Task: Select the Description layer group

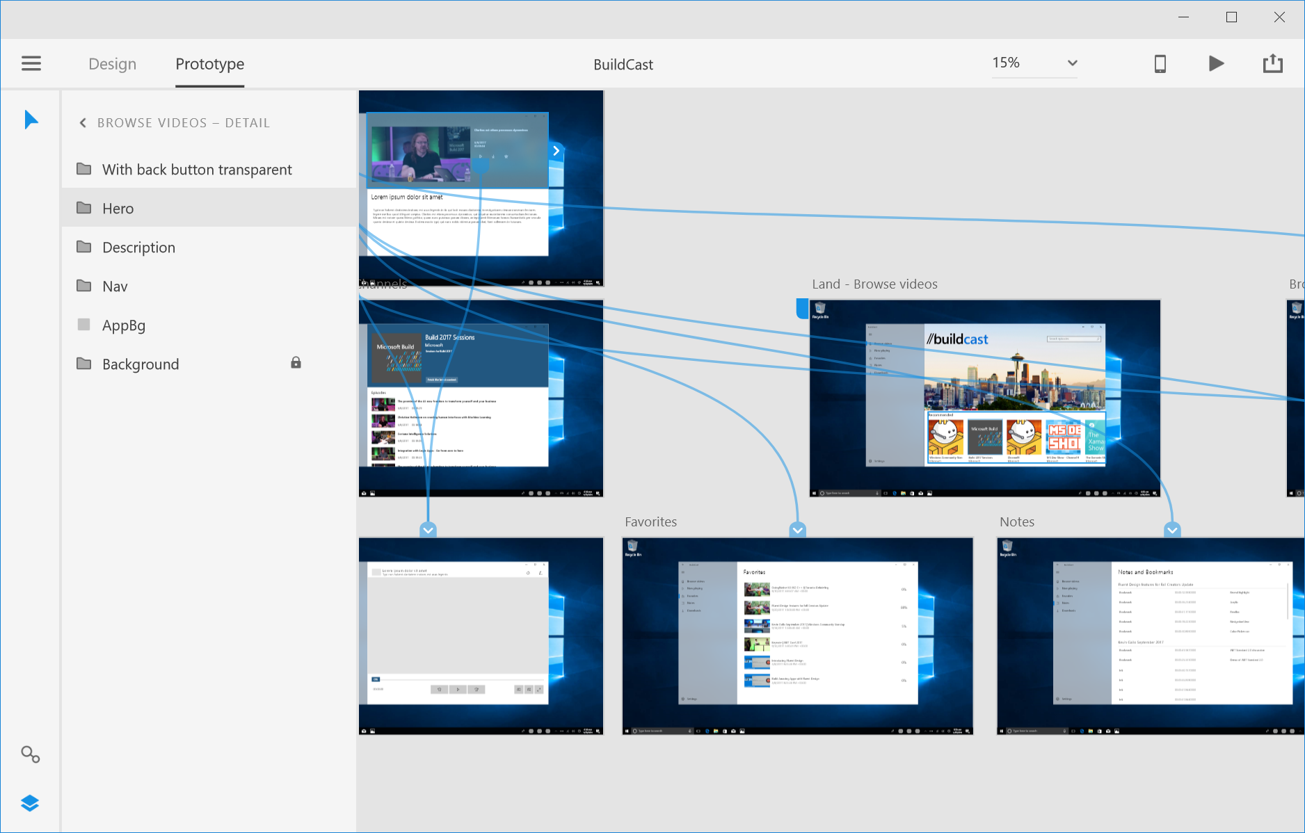Action: (x=209, y=248)
